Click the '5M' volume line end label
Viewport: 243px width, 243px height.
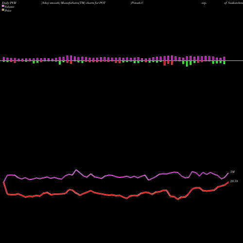click(232, 172)
